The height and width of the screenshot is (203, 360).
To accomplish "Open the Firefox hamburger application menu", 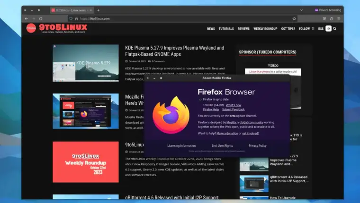I will point(339,18).
